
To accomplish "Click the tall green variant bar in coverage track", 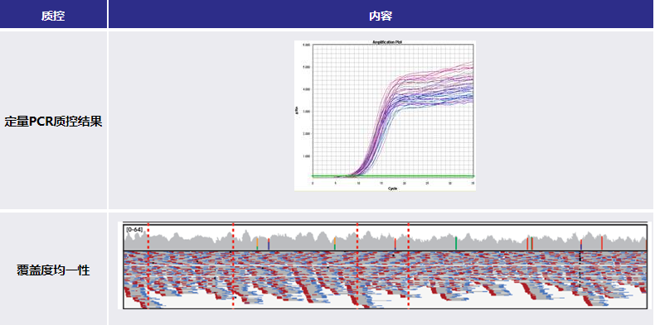I will click(x=456, y=243).
